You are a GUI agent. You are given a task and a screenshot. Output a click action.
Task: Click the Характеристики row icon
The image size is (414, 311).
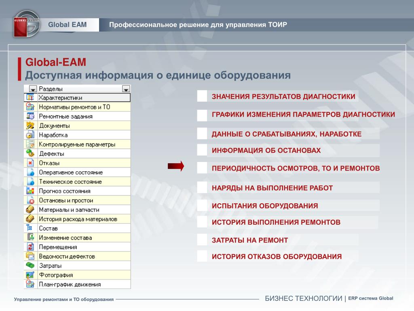30,98
